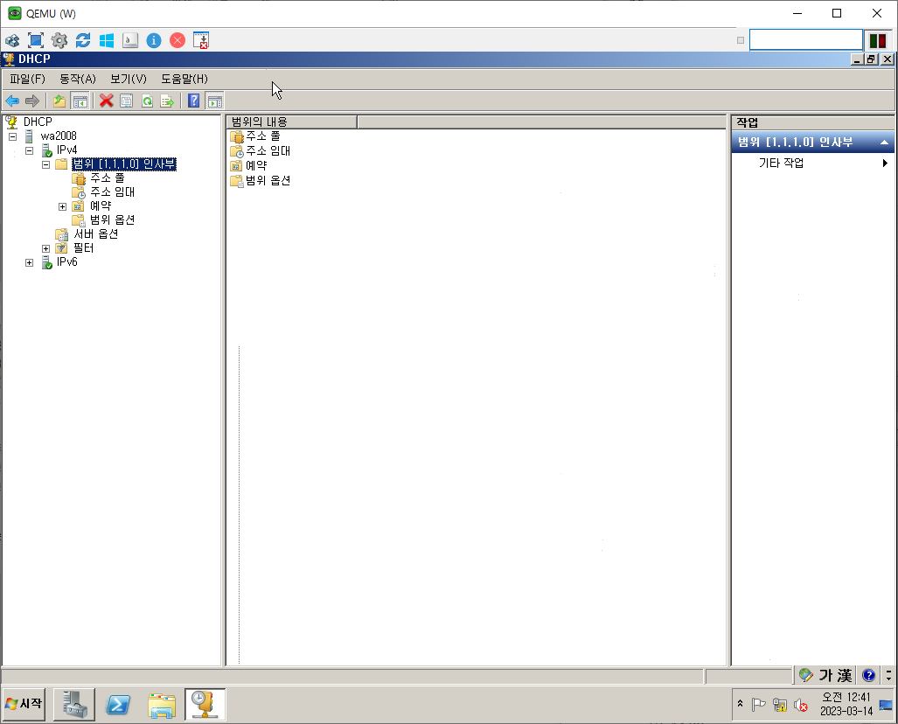This screenshot has height=724, width=898.
Task: Open PowerShell from the taskbar
Action: pyautogui.click(x=119, y=705)
